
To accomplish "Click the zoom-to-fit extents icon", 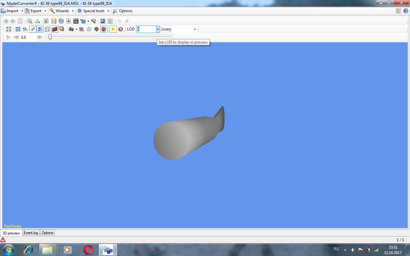I will tap(9, 29).
